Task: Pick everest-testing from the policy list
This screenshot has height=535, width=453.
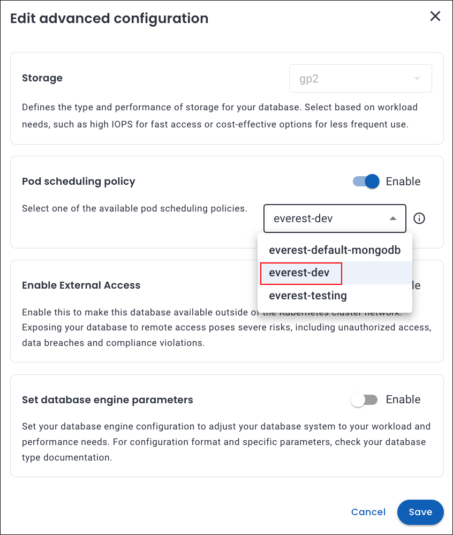Action: pos(308,296)
